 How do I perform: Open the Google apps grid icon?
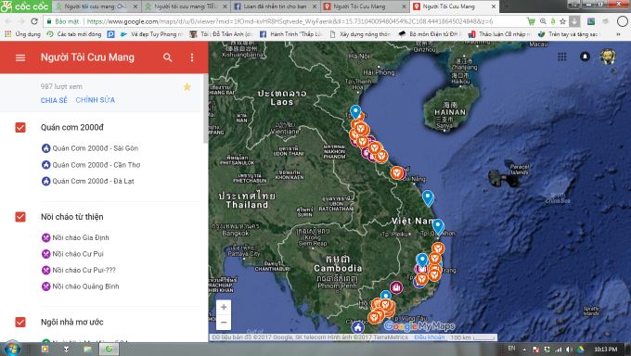click(x=561, y=57)
